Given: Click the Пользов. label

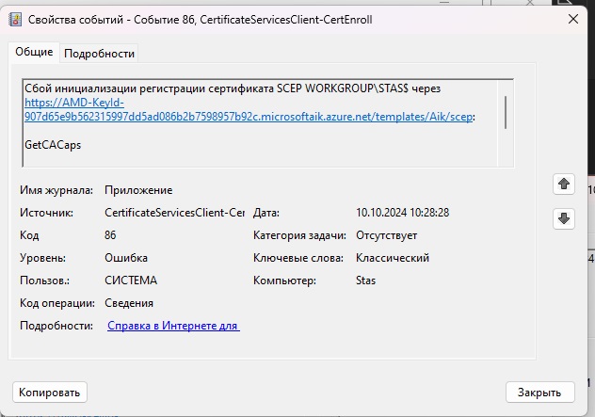Looking at the screenshot, I should click(x=44, y=281).
